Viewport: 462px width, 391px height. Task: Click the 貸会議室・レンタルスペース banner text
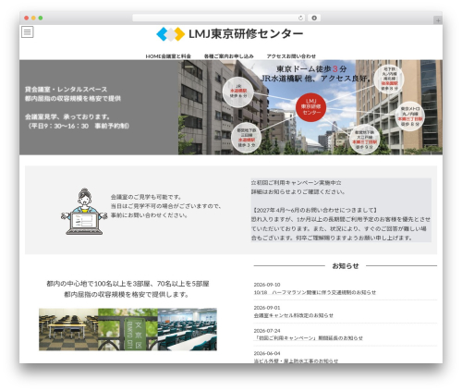coord(67,90)
